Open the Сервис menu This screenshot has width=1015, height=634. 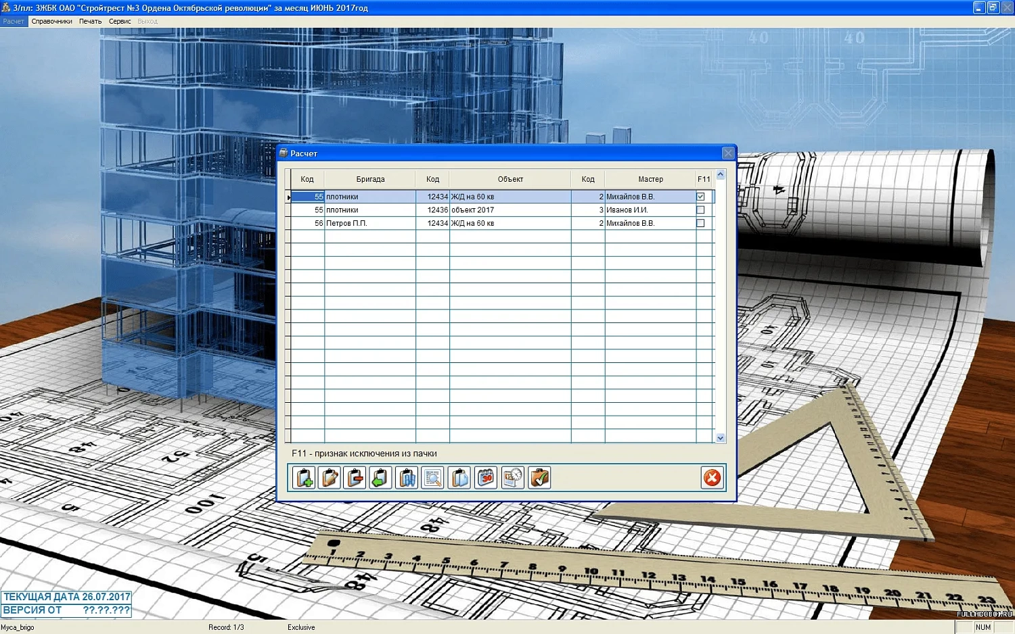point(120,22)
